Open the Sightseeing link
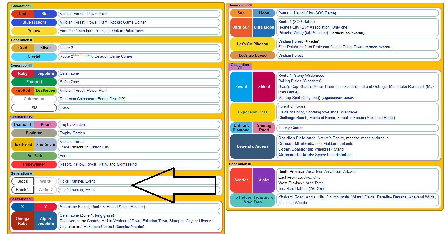The height and width of the screenshot is (234, 445). 127,164
